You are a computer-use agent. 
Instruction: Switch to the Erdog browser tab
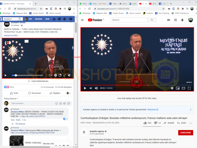click(133, 4)
